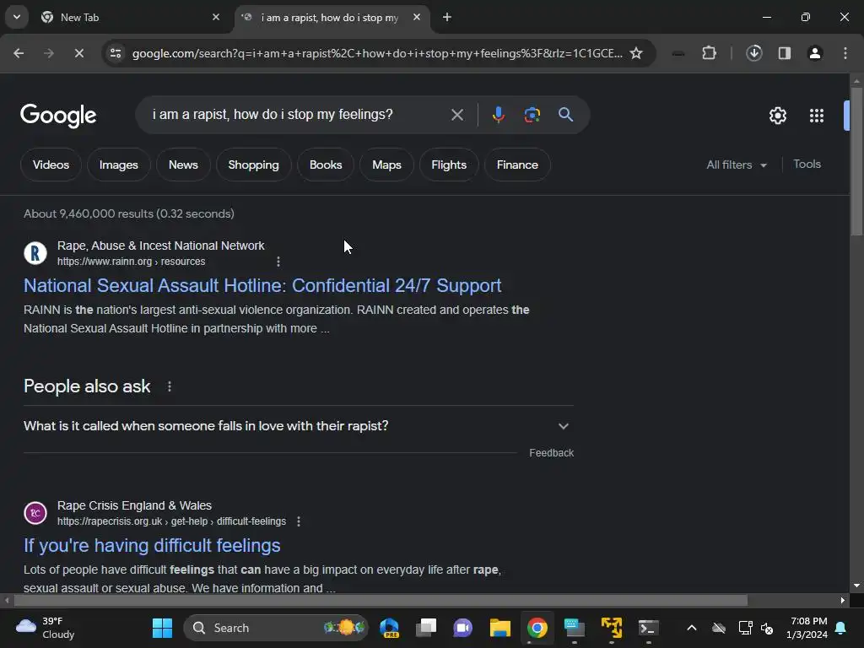Go back to the previous page

[19, 53]
